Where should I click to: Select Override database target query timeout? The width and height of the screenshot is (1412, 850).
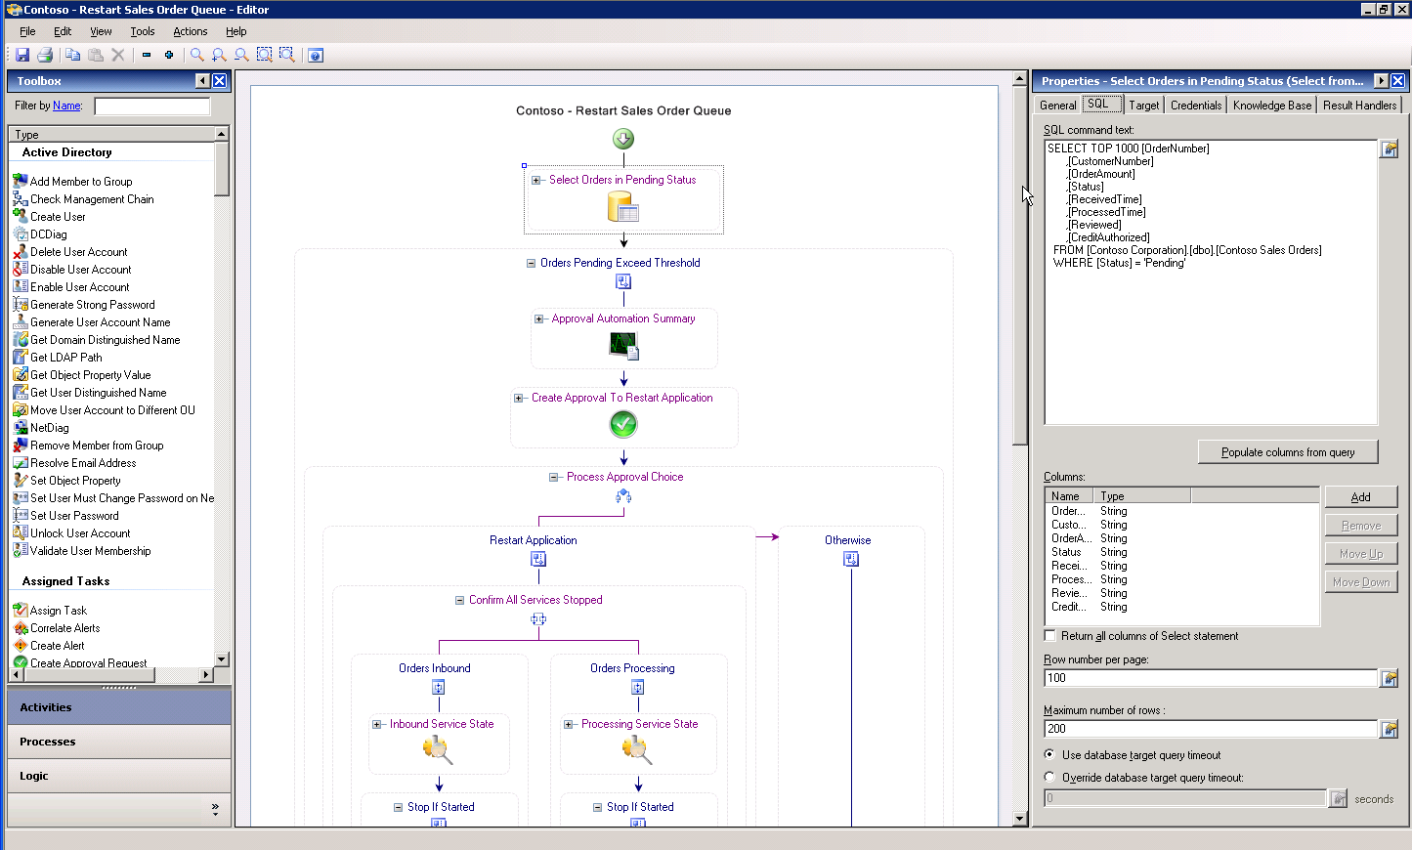point(1049,777)
